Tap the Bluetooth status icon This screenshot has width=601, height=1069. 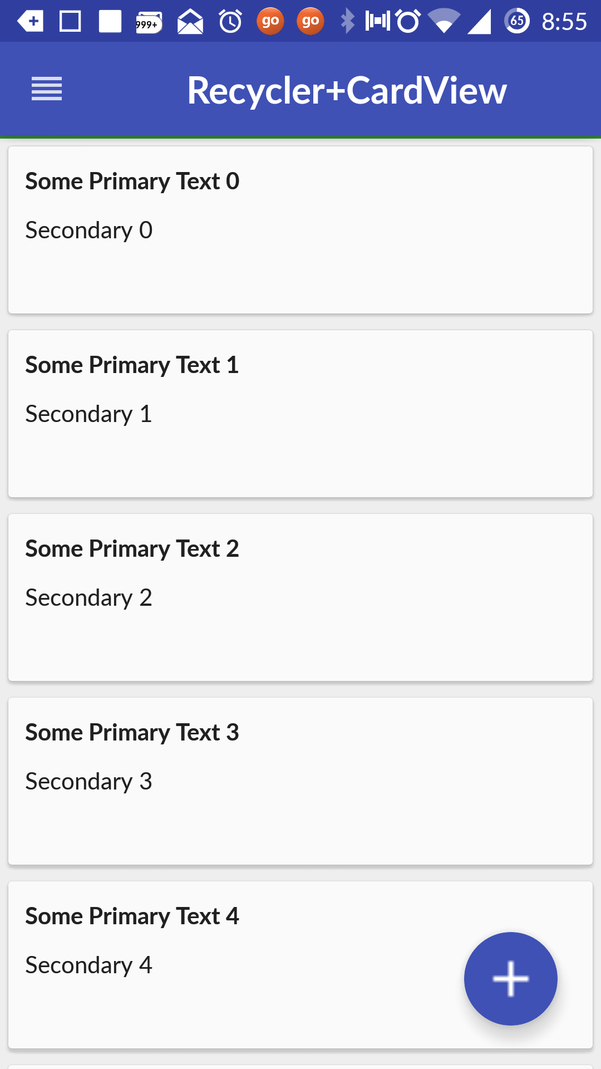[347, 21]
